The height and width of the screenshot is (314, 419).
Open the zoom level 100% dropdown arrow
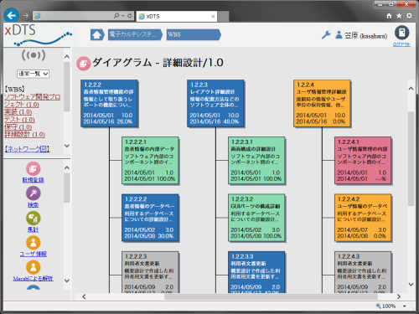pyautogui.click(x=404, y=306)
